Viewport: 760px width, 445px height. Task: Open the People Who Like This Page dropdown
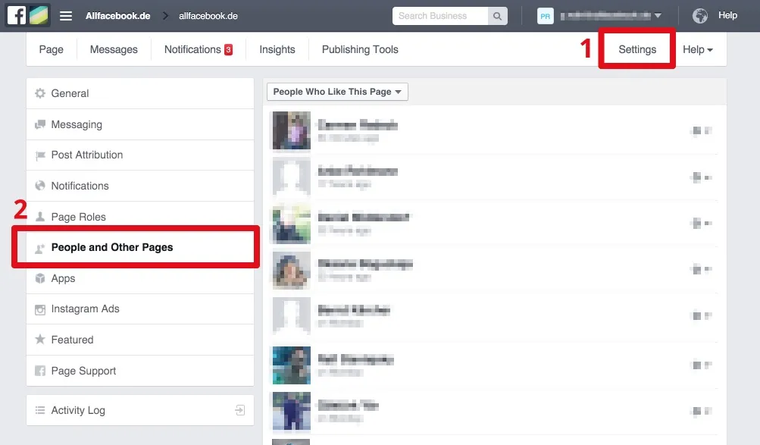[336, 91]
